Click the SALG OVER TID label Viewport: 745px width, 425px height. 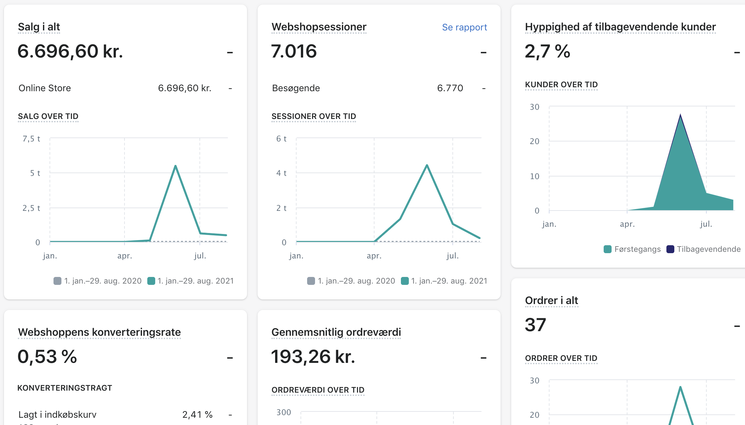(48, 116)
